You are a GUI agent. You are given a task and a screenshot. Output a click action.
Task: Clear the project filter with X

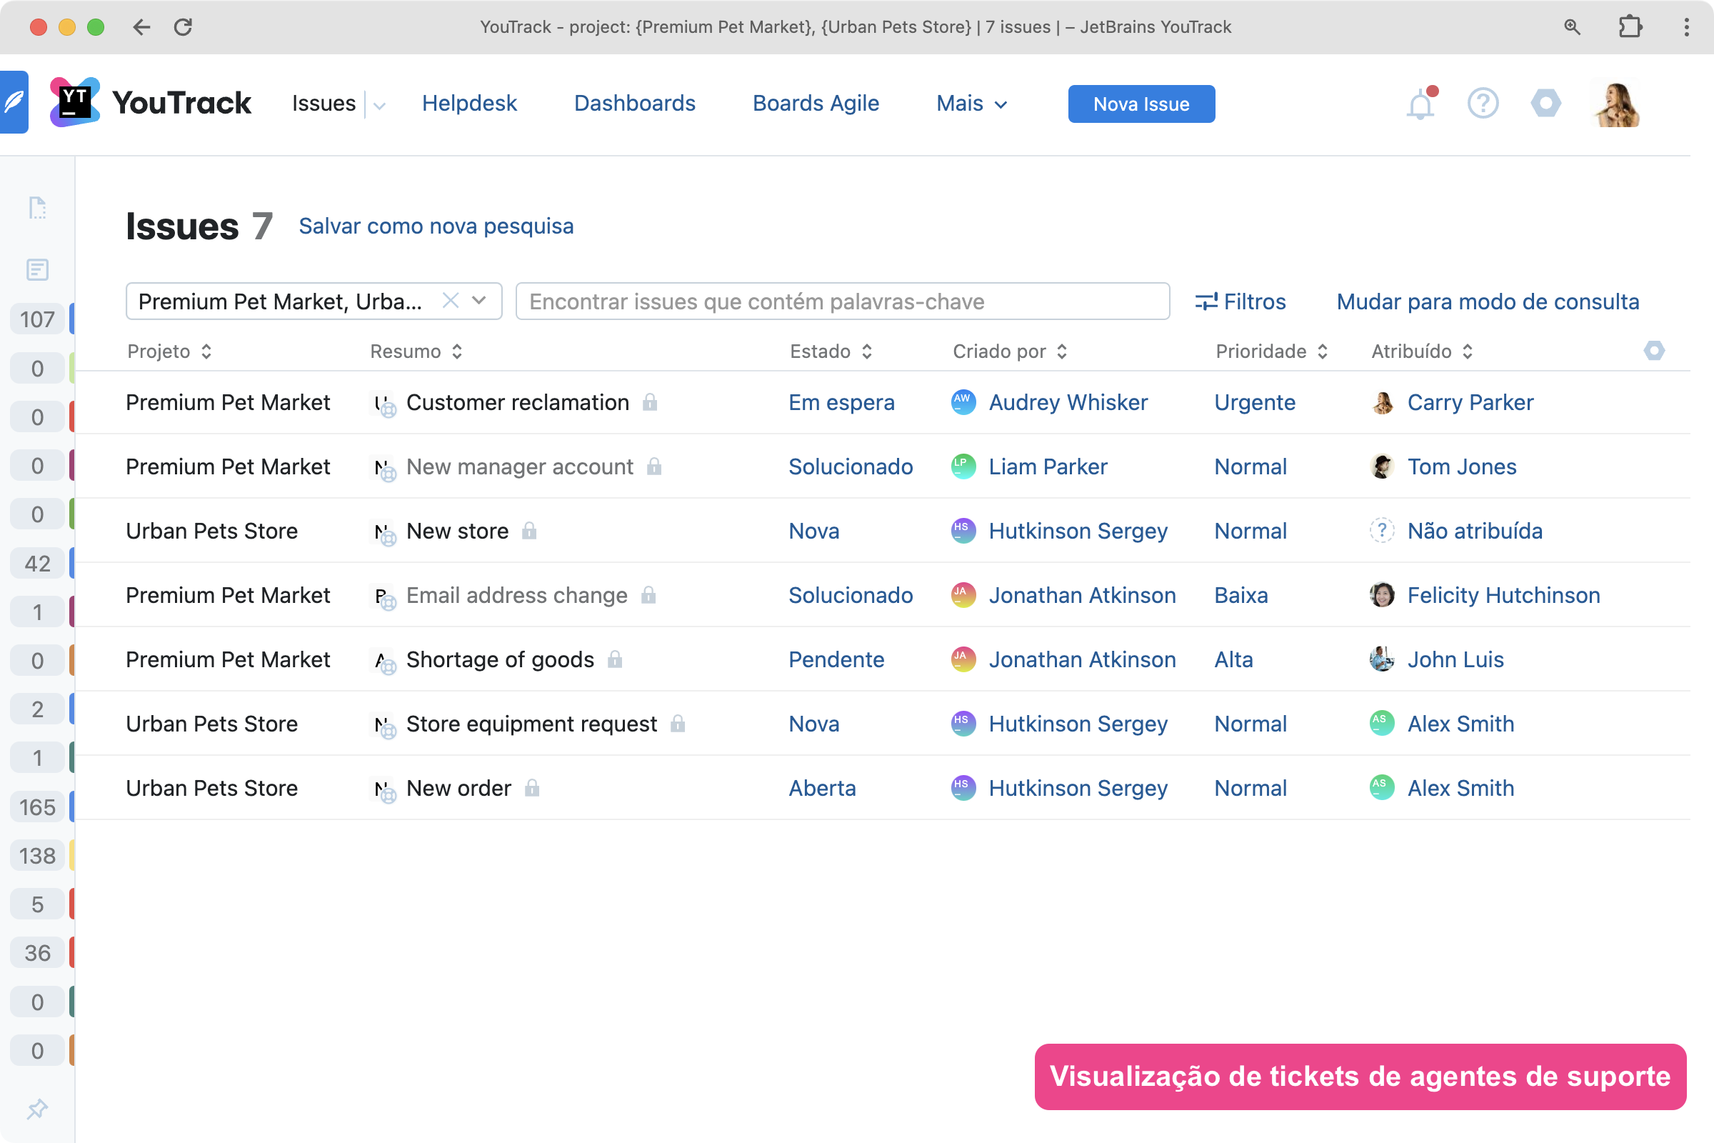pyautogui.click(x=451, y=301)
